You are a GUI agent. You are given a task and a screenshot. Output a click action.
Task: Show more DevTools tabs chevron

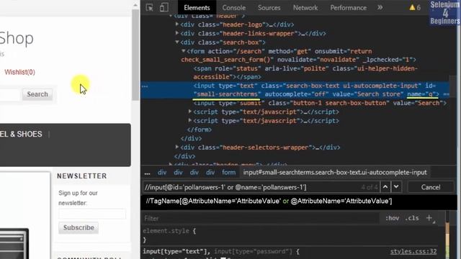380,7
